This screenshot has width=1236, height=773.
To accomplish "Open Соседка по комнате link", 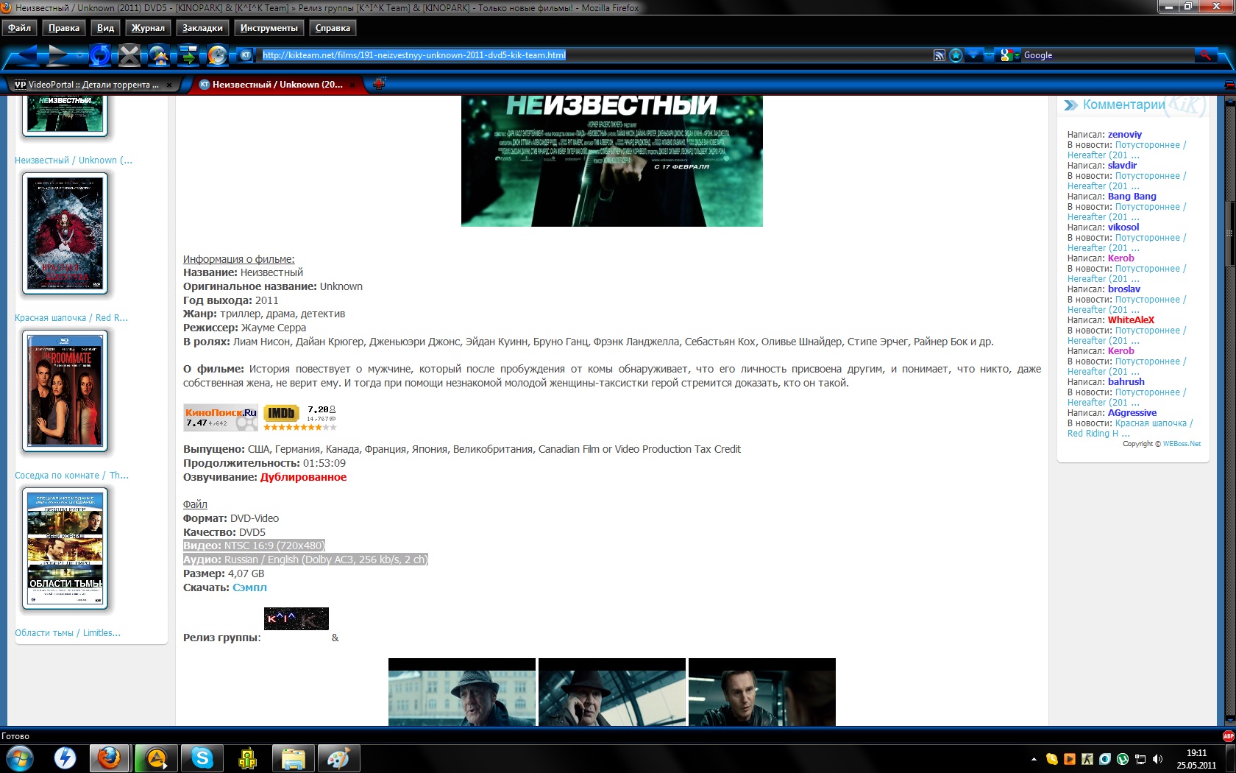I will point(71,476).
